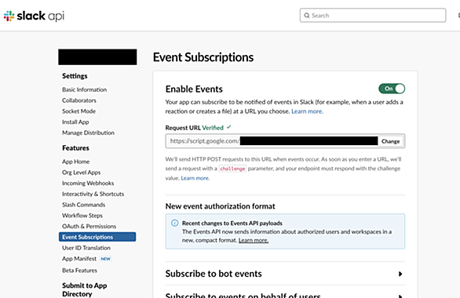Click the search magnifier icon
460x298 pixels.
point(307,15)
